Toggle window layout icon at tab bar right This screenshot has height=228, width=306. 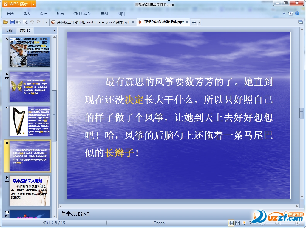click(x=301, y=22)
